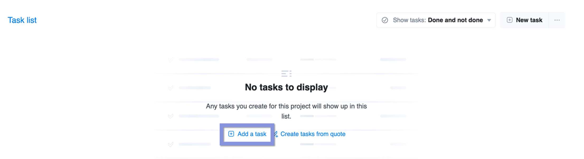Open the 'Create tasks from quote' link

click(x=313, y=134)
